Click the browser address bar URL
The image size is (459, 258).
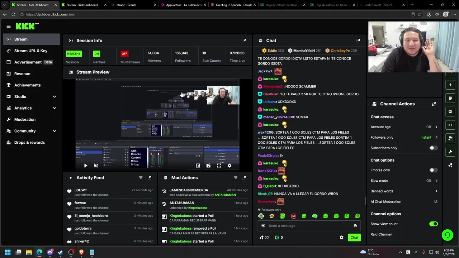click(52, 14)
